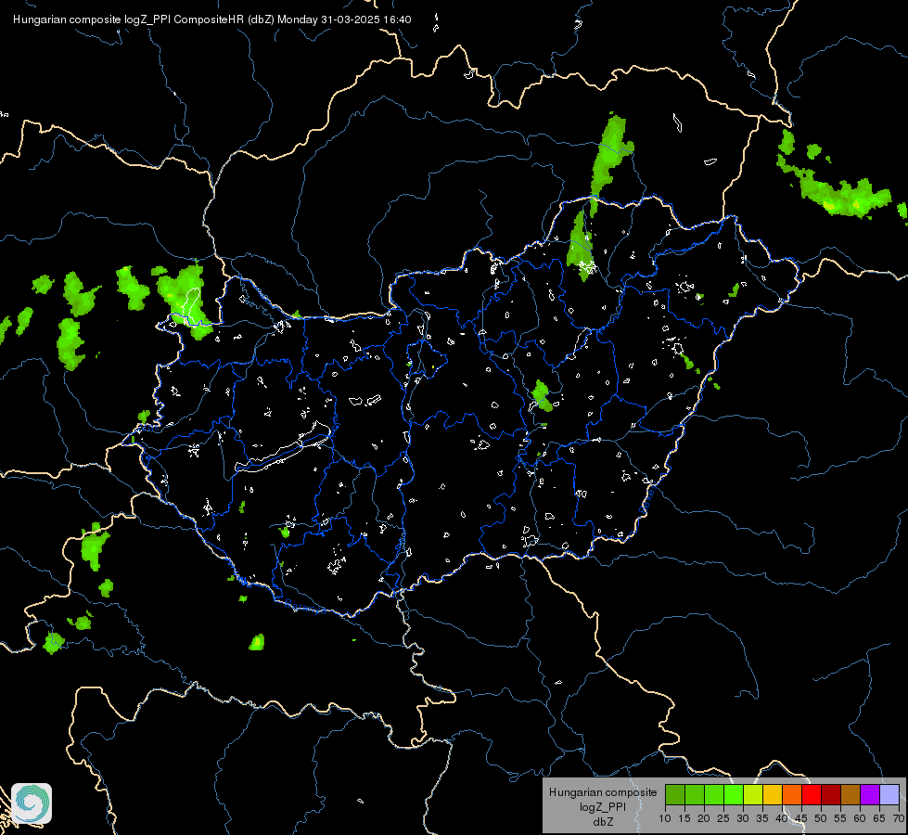
Task: Click the swirl logo icon in the corner
Action: pyautogui.click(x=32, y=803)
